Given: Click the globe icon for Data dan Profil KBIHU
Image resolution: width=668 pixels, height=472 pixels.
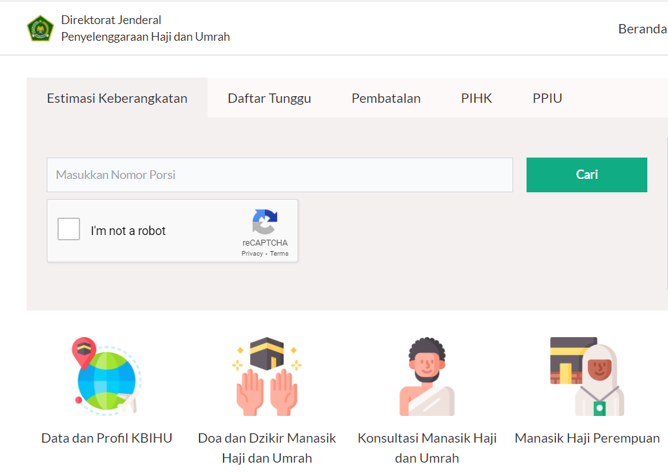Looking at the screenshot, I should (107, 377).
